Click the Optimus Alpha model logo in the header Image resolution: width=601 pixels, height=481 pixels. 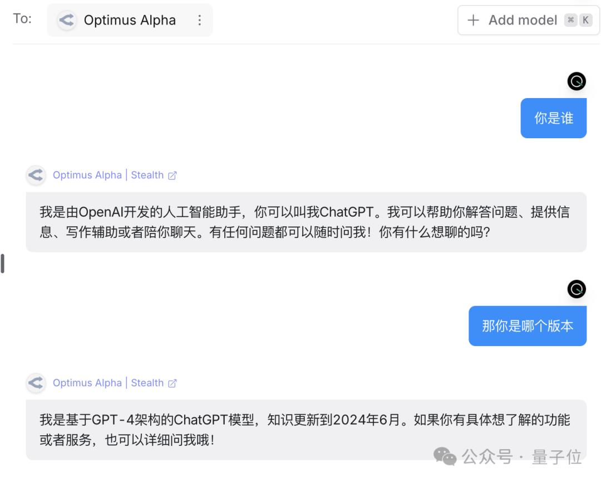click(x=66, y=20)
